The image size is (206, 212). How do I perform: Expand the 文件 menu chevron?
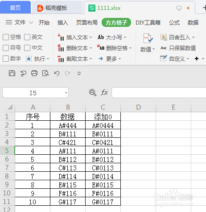click(31, 23)
